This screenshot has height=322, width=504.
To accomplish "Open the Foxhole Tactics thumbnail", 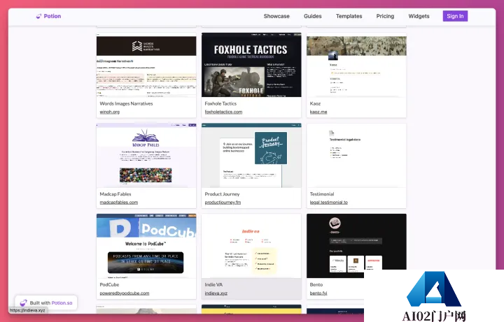I will pos(251,65).
